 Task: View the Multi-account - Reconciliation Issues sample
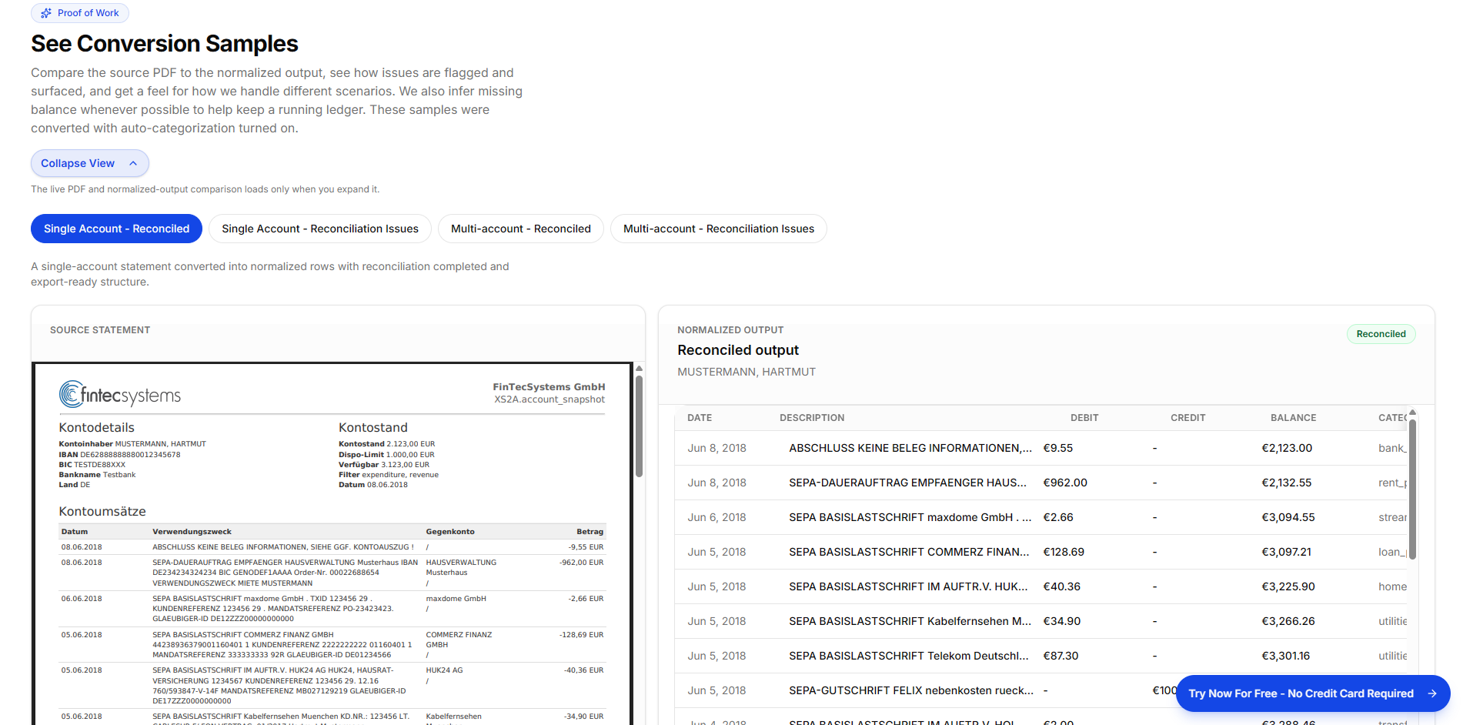point(718,229)
